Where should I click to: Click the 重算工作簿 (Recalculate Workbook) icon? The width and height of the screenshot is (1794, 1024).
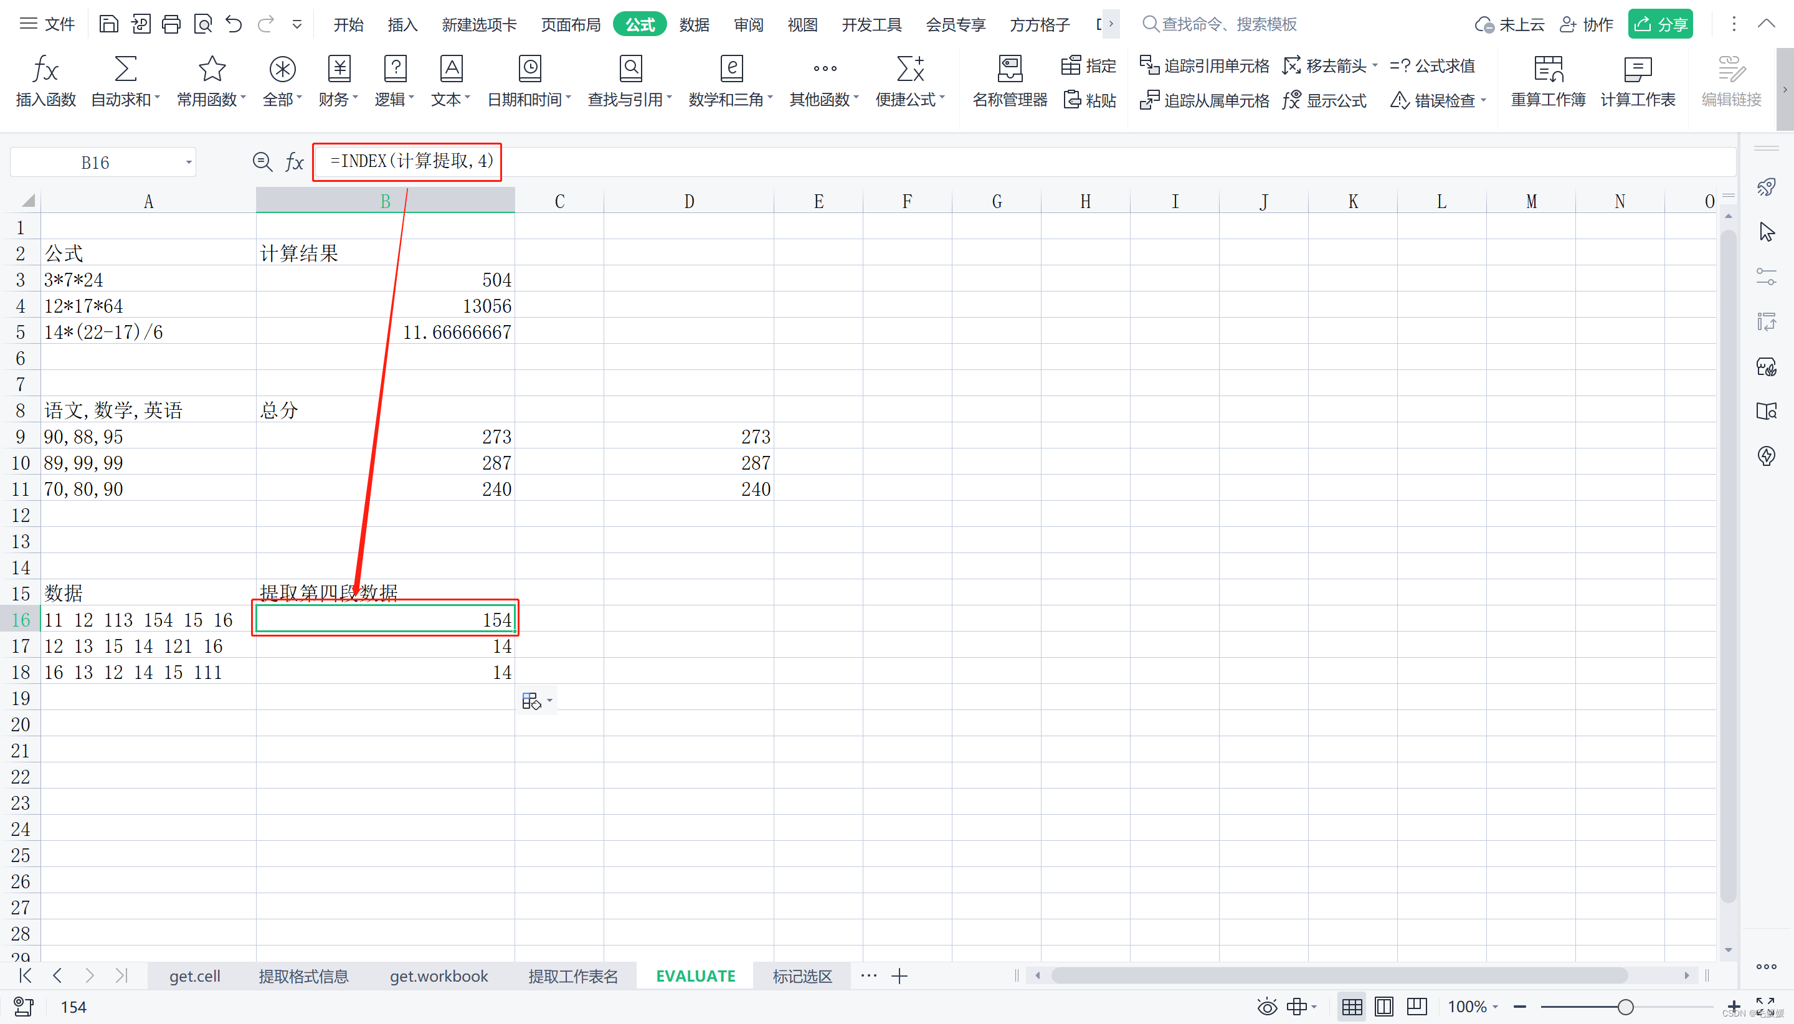[1548, 70]
